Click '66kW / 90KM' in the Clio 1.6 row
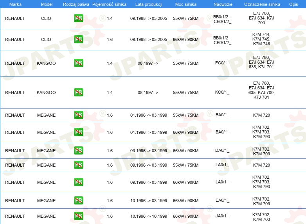306x224 pixels. 185,39
